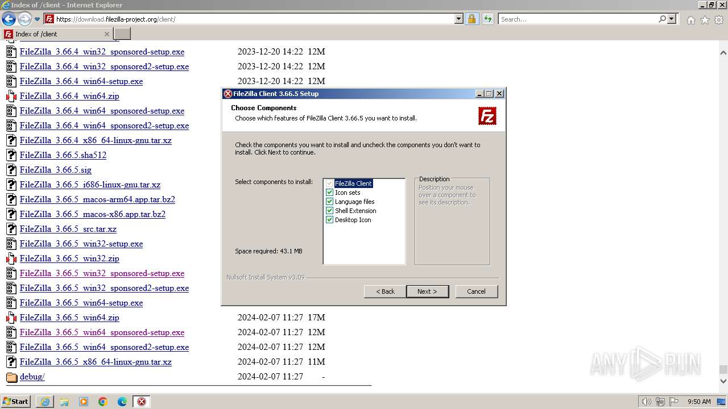Open Favorites star icon
The height and width of the screenshot is (409, 728).
pos(705,20)
